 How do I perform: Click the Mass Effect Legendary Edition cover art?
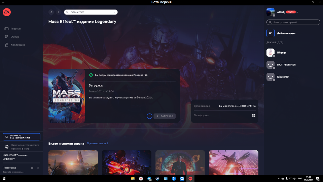67,96
